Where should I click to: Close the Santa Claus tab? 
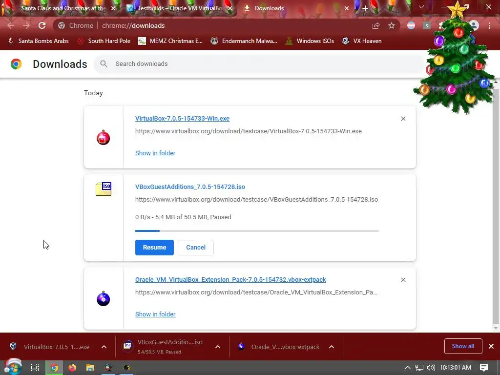113,8
